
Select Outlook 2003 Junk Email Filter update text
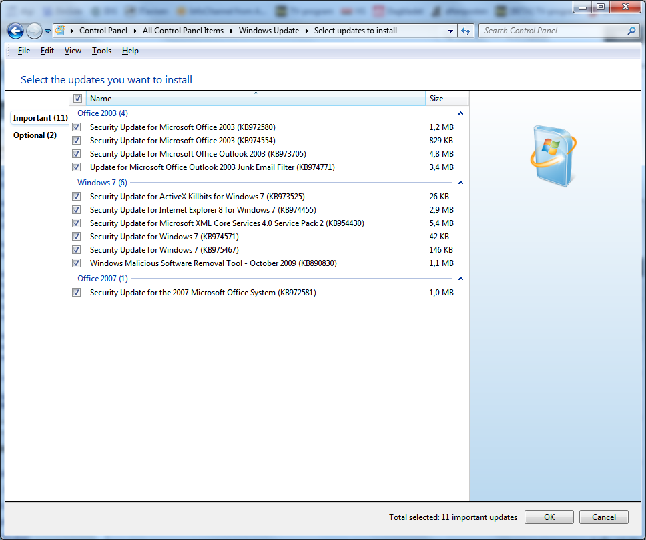(x=213, y=167)
